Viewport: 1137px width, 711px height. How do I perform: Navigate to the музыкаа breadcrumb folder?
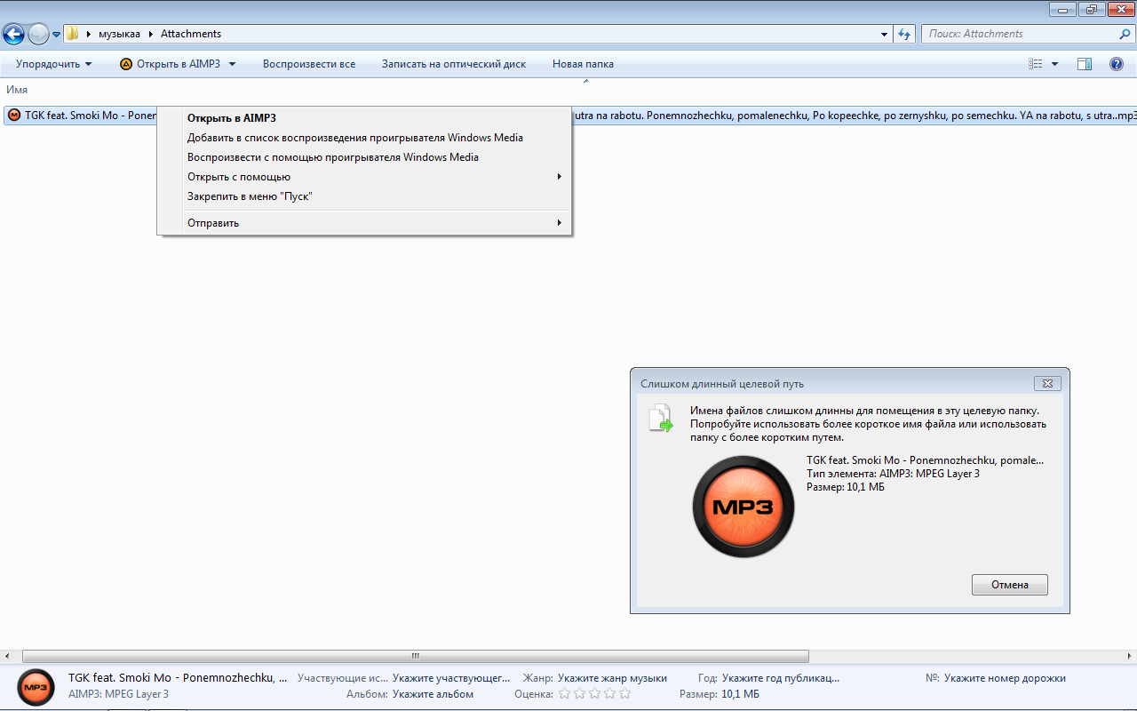pos(119,34)
